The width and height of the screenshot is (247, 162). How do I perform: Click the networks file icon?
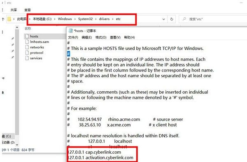[x=27, y=47]
